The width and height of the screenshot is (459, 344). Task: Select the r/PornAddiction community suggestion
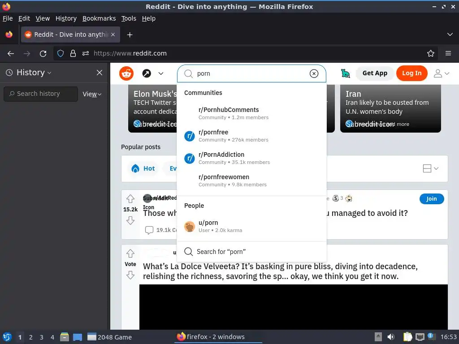(x=251, y=158)
